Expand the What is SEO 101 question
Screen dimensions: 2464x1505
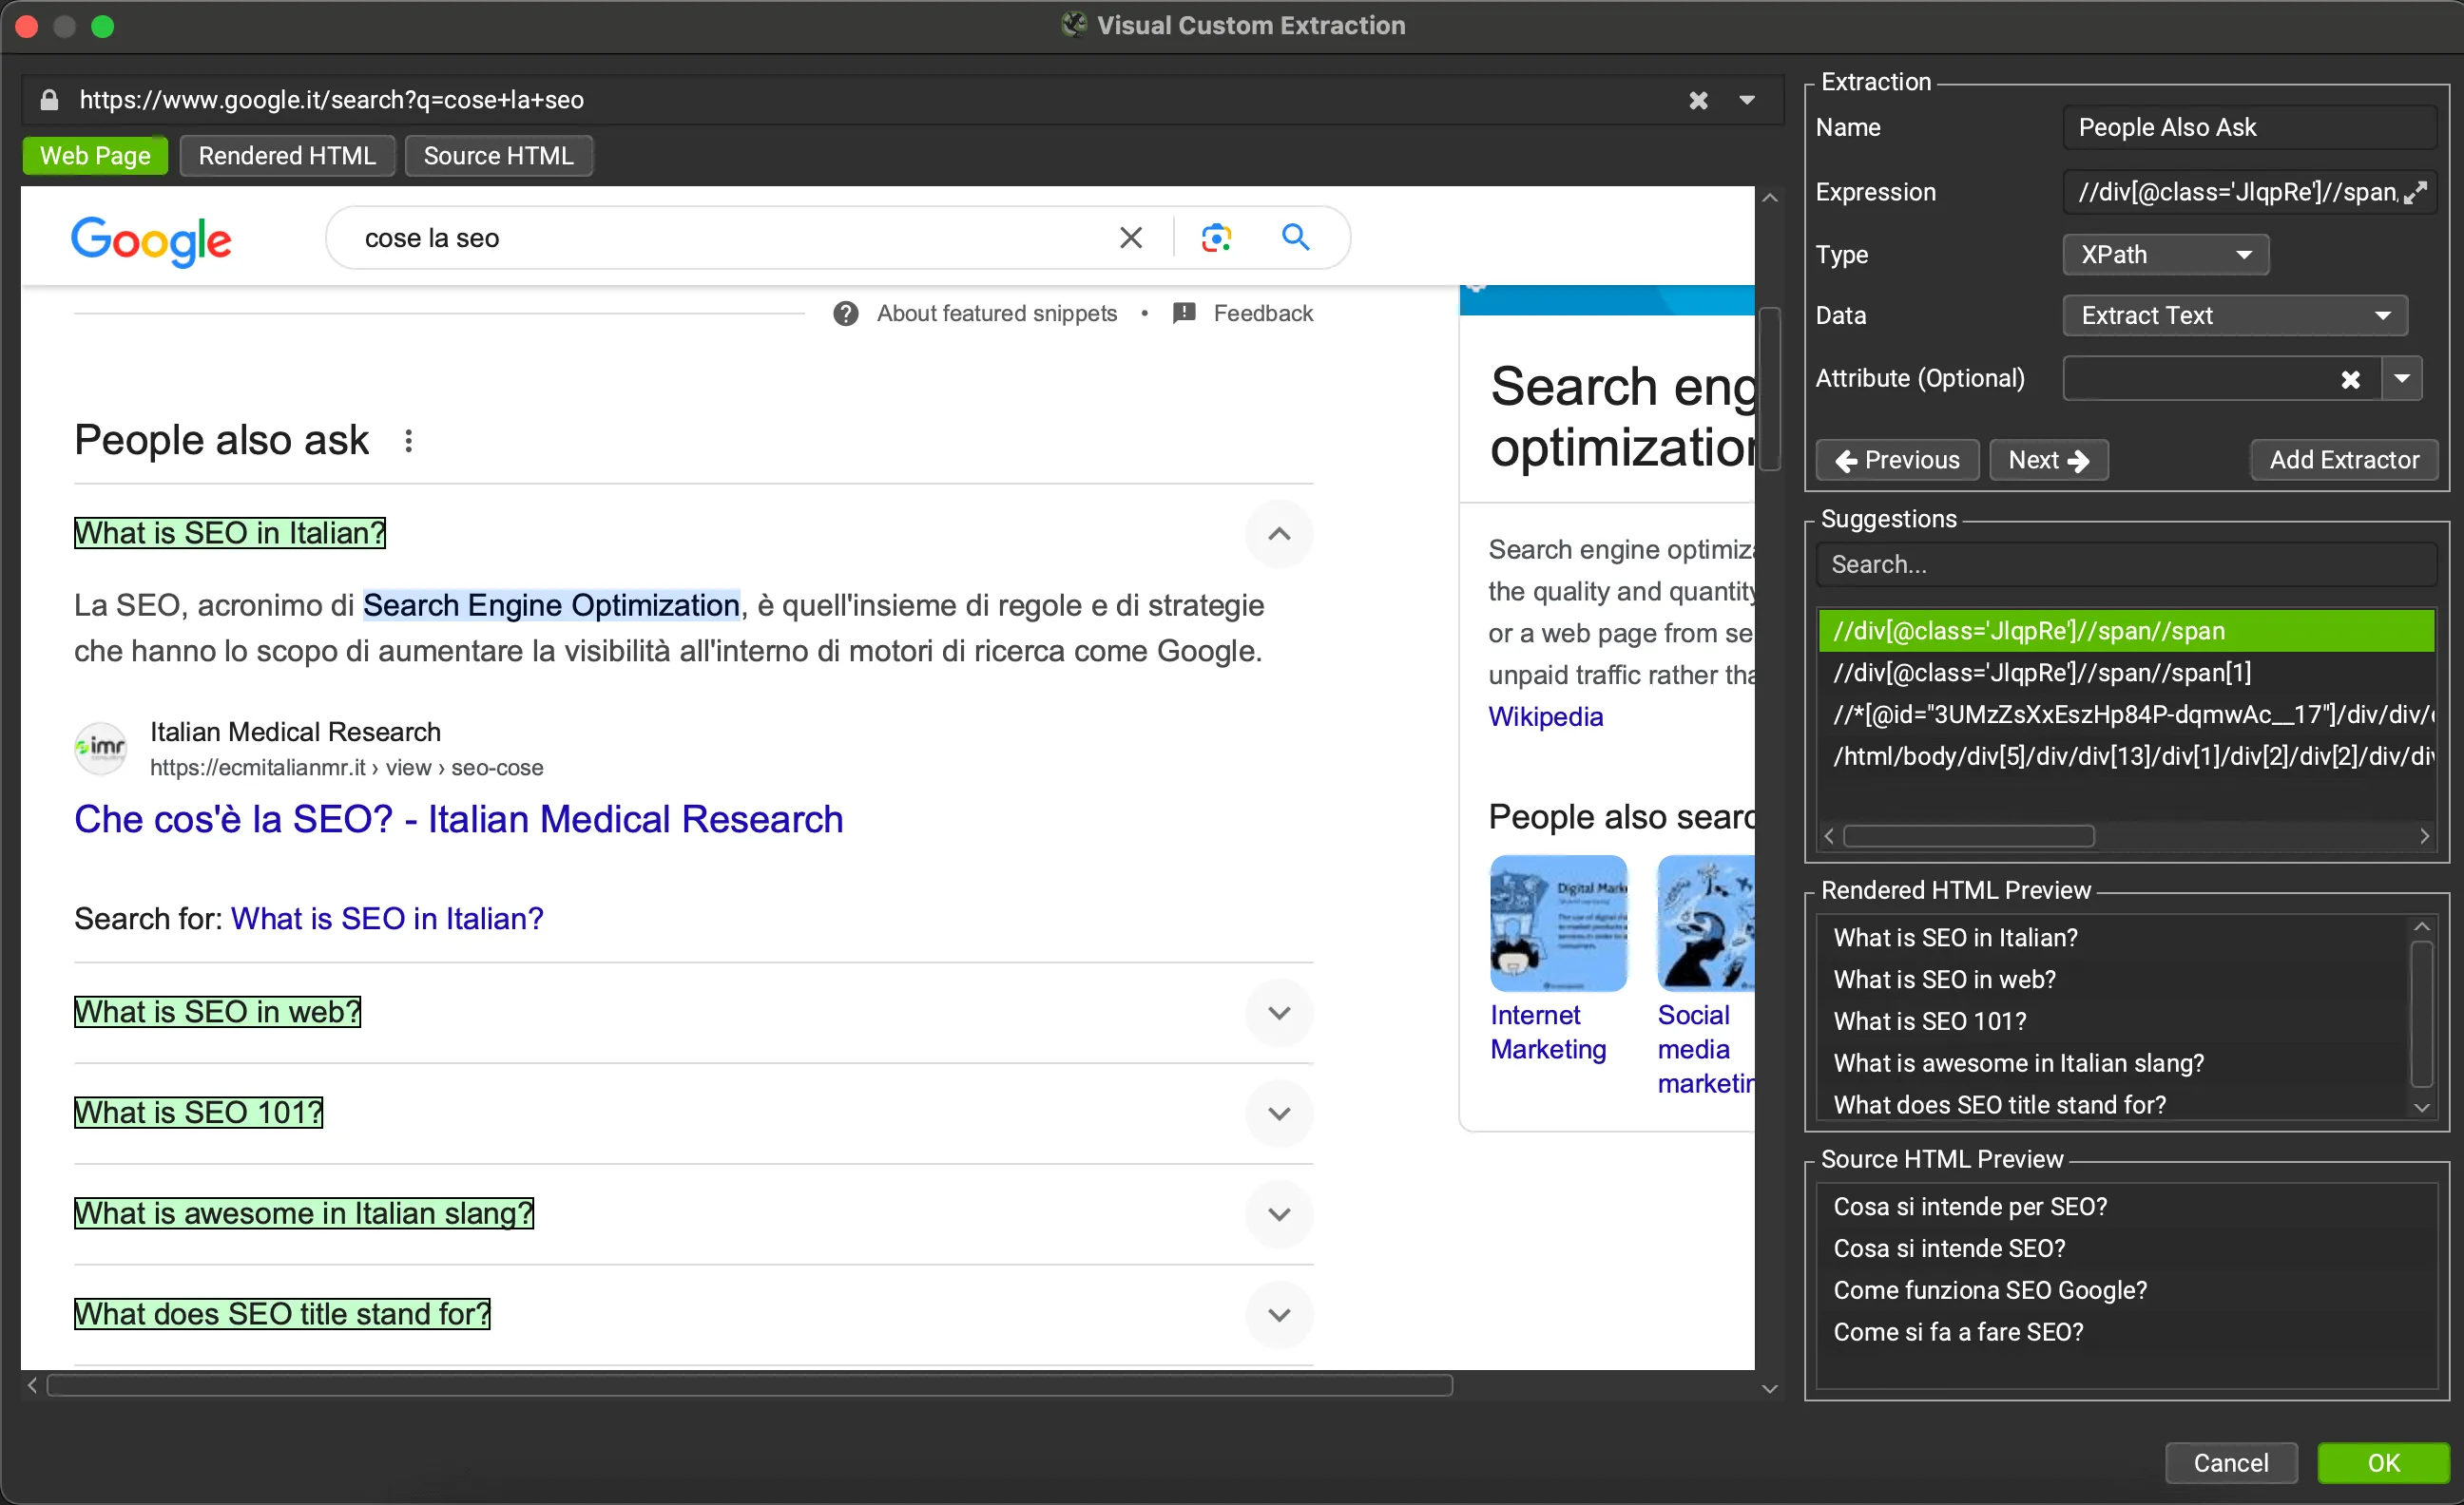coord(1278,1113)
